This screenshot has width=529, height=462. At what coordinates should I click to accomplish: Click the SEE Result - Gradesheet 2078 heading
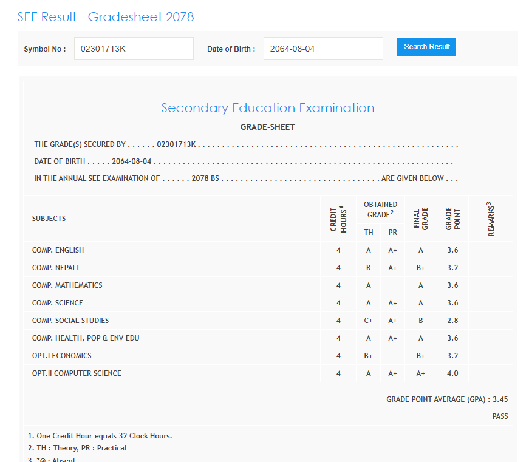(x=106, y=17)
